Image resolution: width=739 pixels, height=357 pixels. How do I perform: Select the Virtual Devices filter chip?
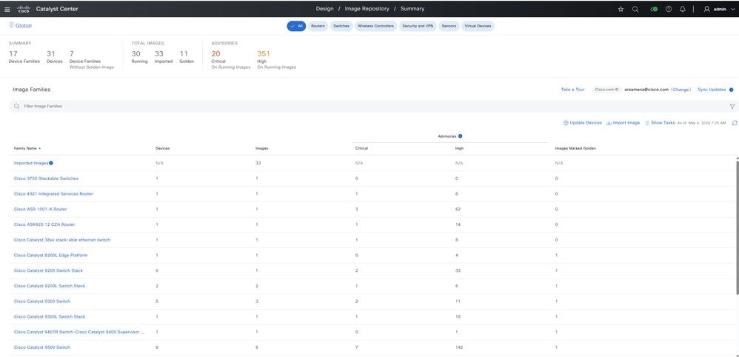[x=478, y=26]
